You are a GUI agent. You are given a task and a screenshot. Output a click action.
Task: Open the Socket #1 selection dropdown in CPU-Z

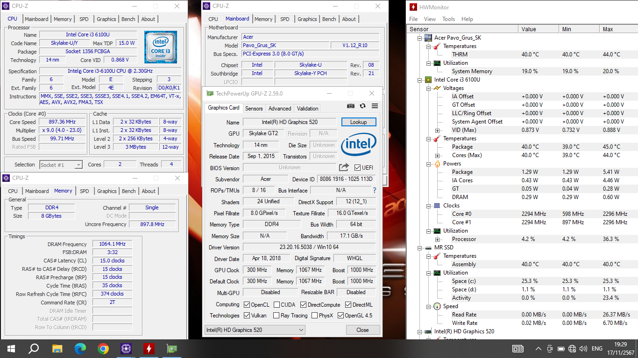tap(61, 165)
